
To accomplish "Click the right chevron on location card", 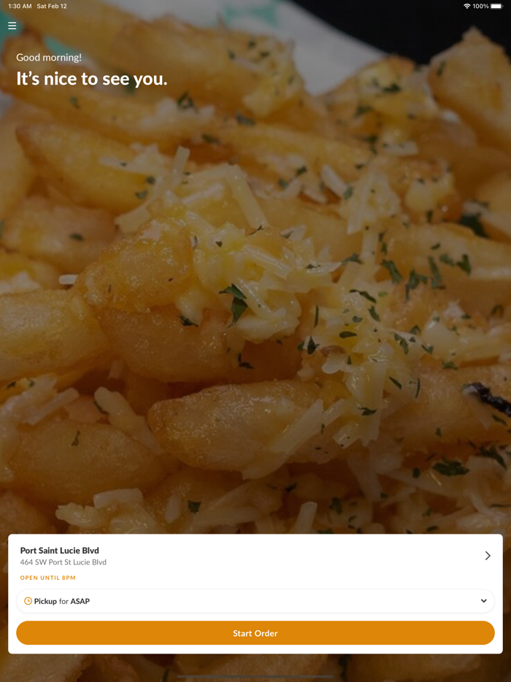I will [x=488, y=556].
